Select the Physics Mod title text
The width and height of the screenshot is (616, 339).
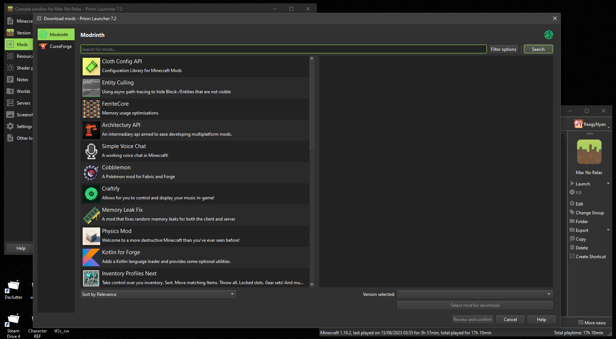click(117, 231)
